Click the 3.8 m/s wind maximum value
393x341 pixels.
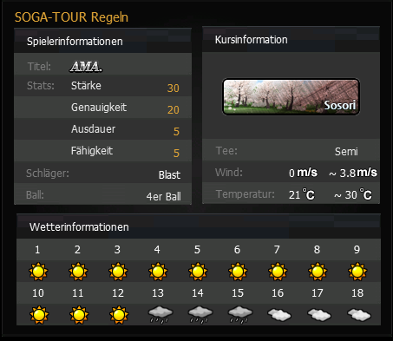[353, 173]
